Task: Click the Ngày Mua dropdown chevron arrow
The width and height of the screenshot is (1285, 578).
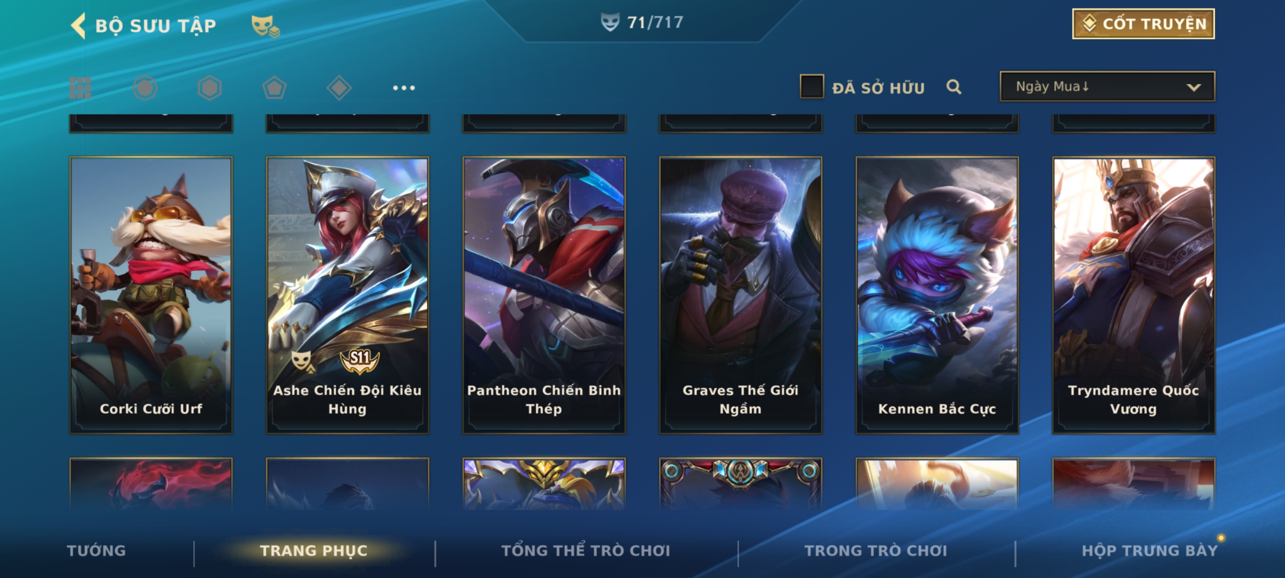Action: click(1193, 87)
